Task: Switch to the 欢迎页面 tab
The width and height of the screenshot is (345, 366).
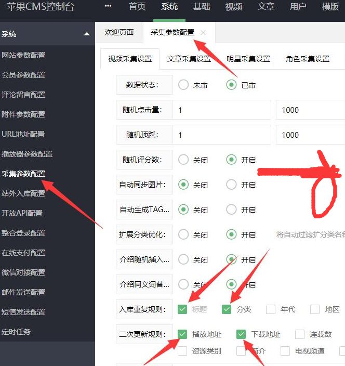Action: 119,32
